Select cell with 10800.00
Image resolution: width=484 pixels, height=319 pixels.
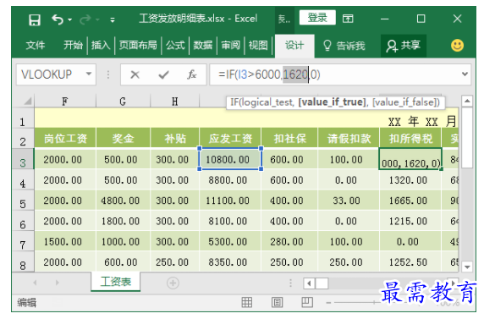[x=230, y=159]
